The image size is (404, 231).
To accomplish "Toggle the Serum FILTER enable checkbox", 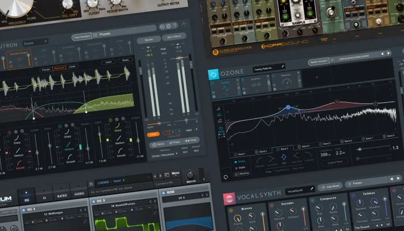I will (x=163, y=193).
